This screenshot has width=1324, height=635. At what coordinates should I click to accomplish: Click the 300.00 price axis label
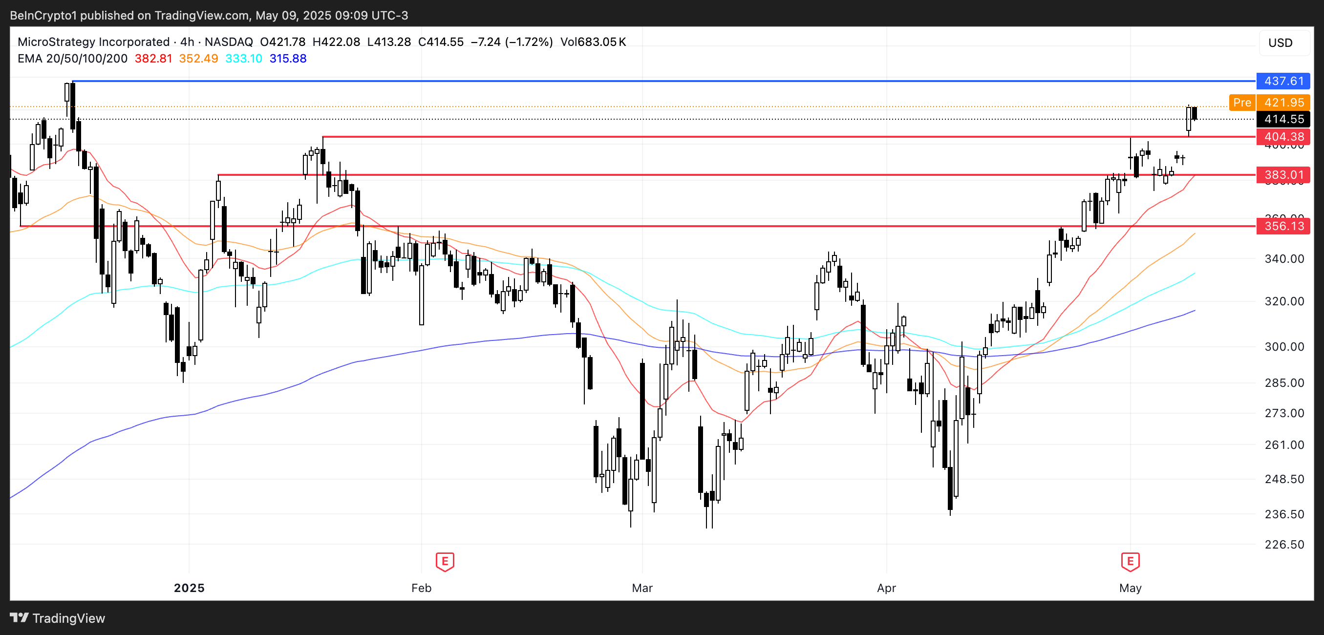[x=1284, y=347]
